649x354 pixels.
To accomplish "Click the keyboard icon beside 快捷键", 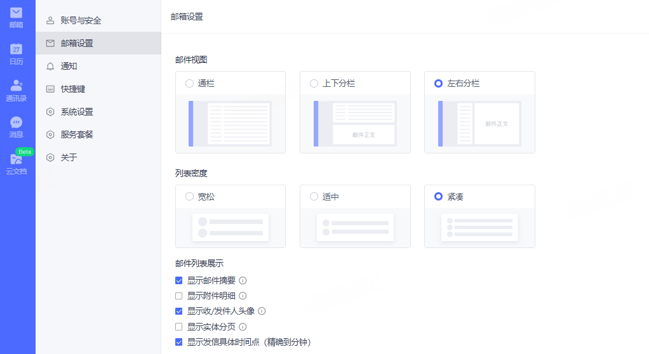I will (50, 89).
